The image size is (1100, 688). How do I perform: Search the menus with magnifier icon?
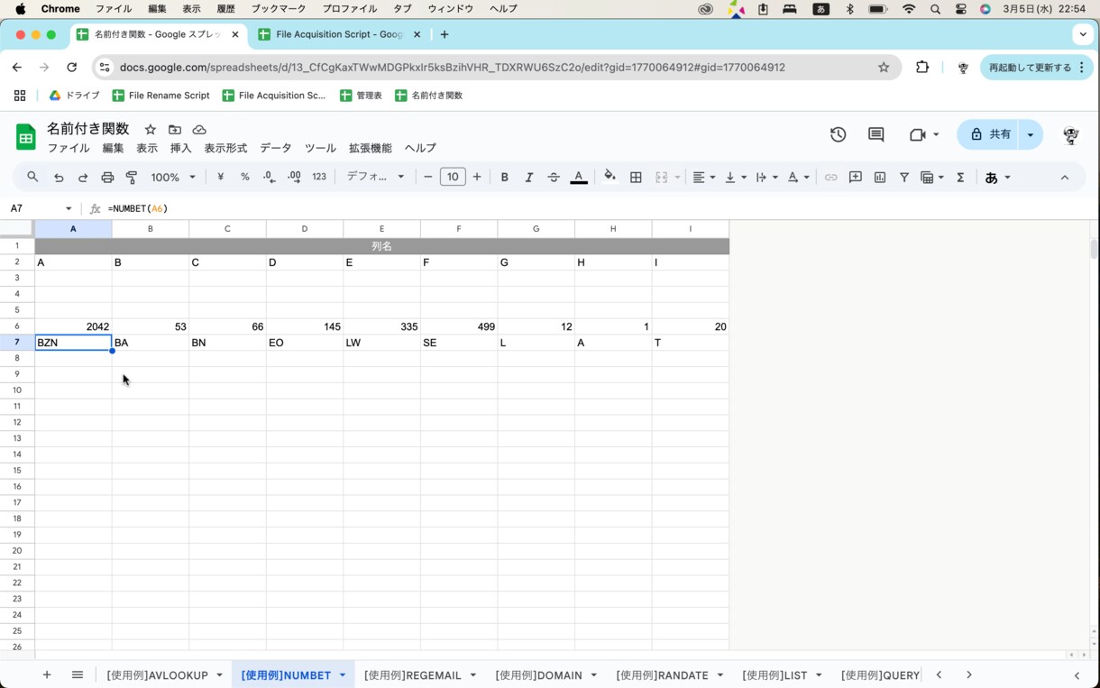click(x=32, y=178)
